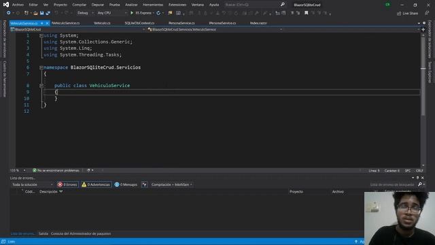The image size is (435, 245).
Task: Click the browser refresh icon
Action: [158, 13]
